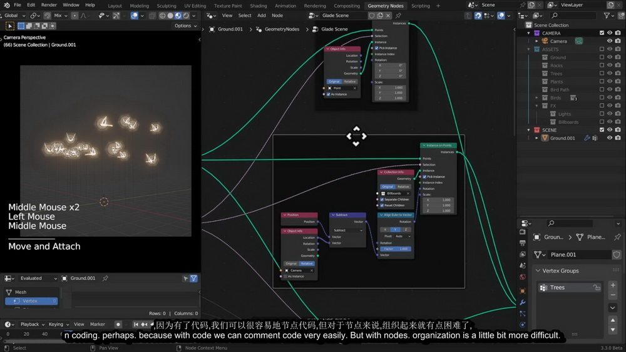
Task: Pin the Glade Scene node tree
Action: click(398, 16)
